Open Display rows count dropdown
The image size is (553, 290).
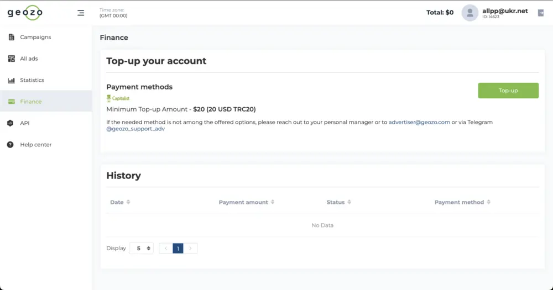point(142,249)
